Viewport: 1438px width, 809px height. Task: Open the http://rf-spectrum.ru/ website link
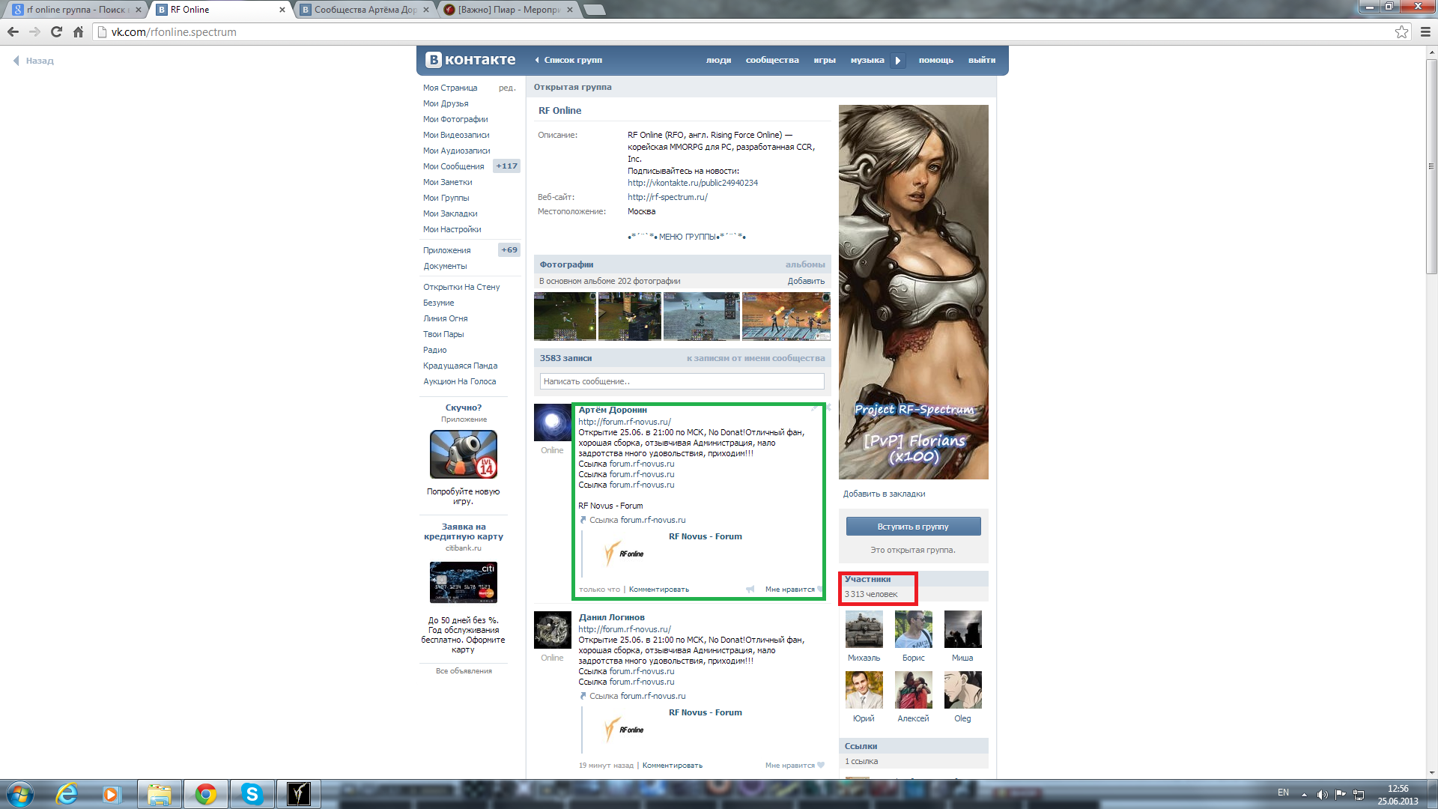point(667,197)
